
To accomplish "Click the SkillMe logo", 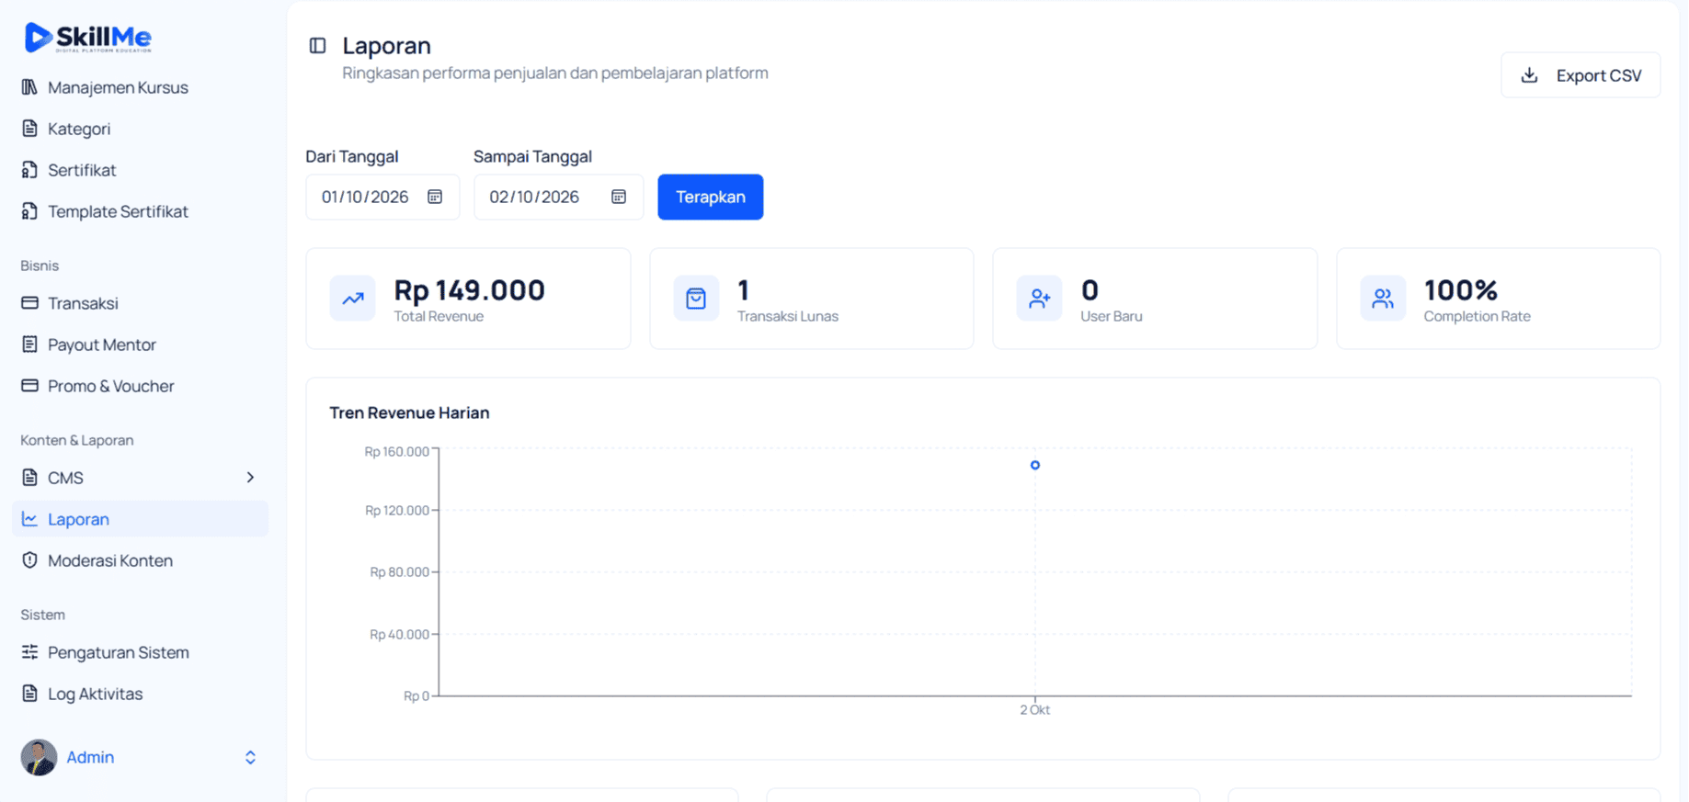I will click(88, 37).
